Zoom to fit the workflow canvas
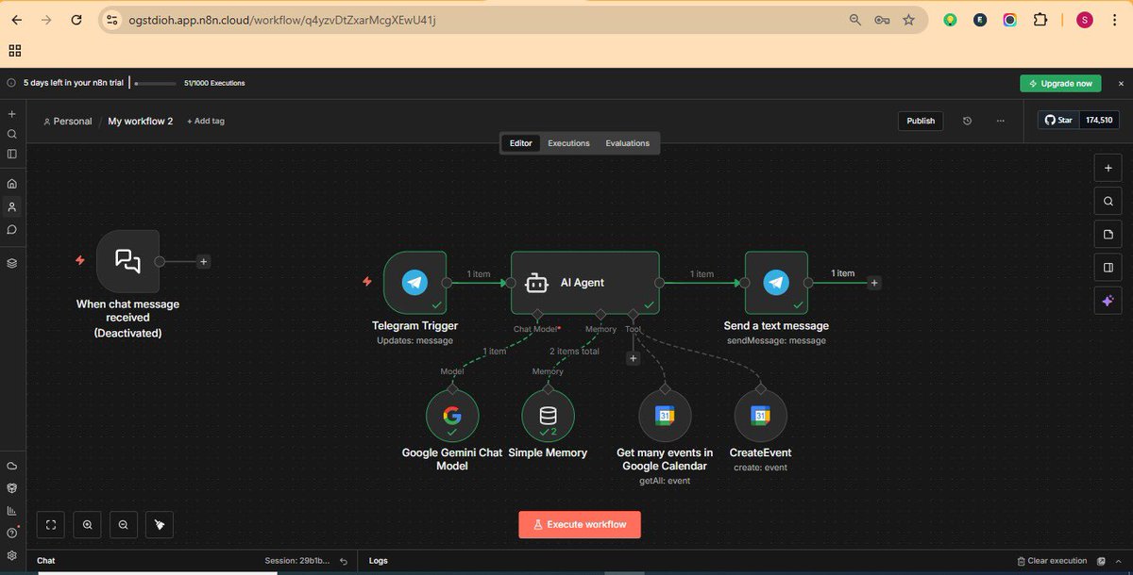This screenshot has height=575, width=1133. tap(51, 525)
